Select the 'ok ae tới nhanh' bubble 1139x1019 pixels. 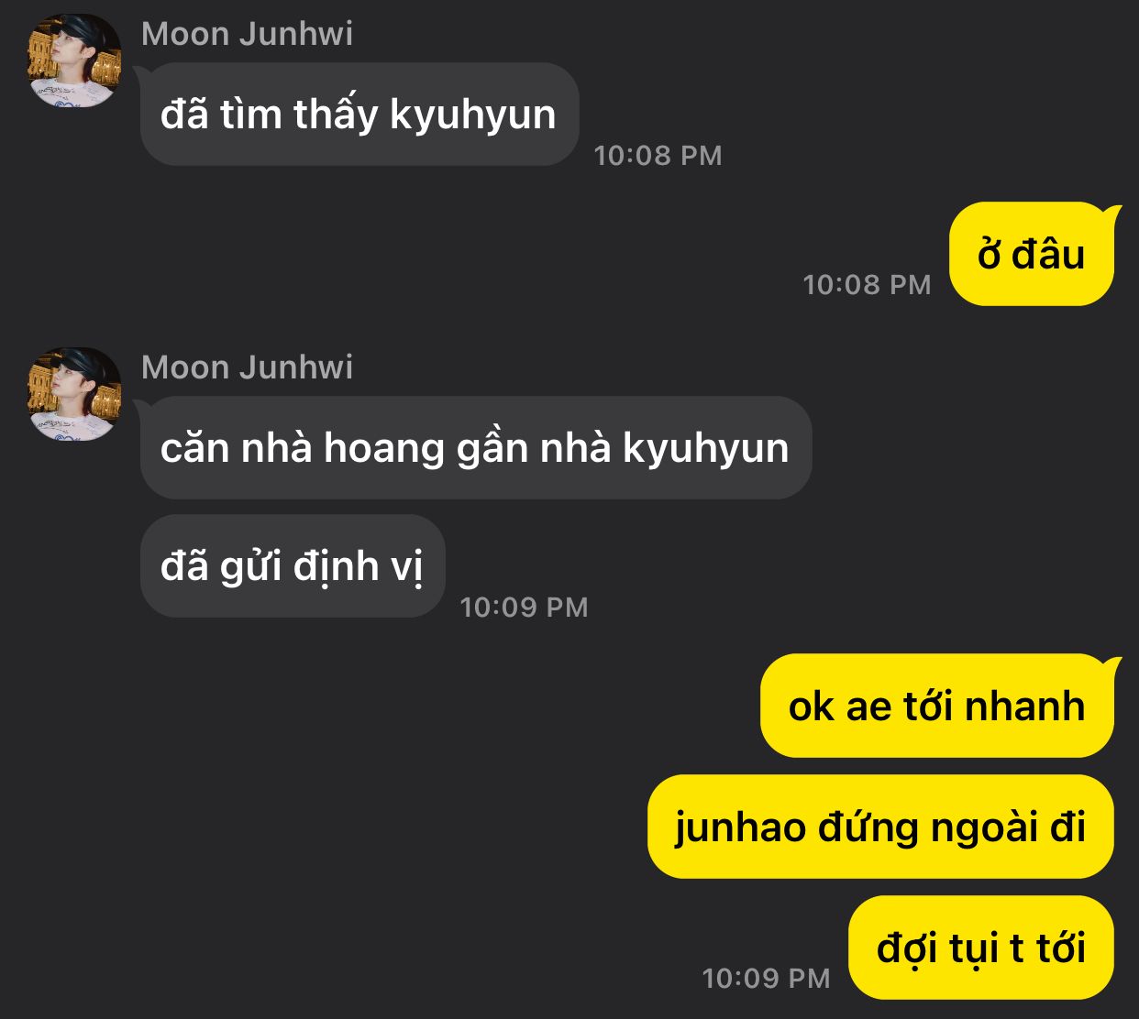[x=936, y=707]
